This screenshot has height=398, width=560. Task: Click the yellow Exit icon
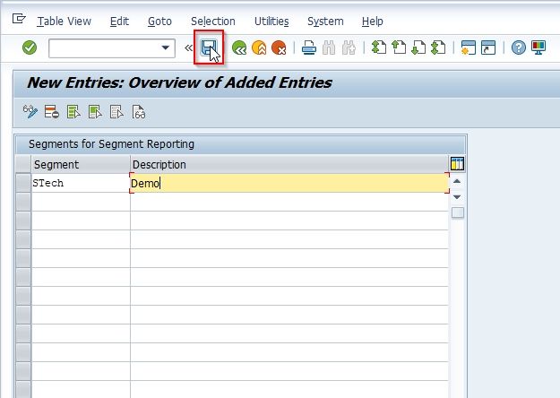(259, 48)
